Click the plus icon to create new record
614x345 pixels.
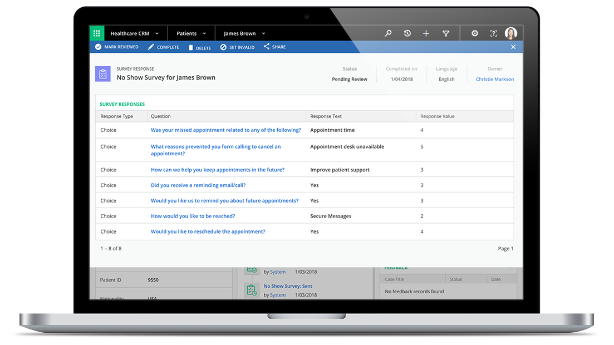point(426,33)
